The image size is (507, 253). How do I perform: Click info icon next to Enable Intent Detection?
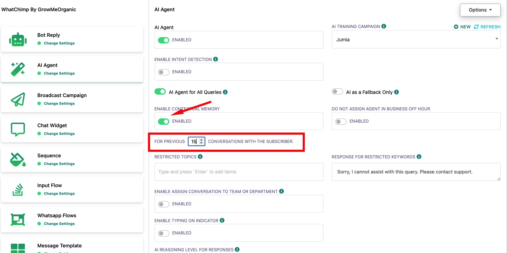(215, 59)
